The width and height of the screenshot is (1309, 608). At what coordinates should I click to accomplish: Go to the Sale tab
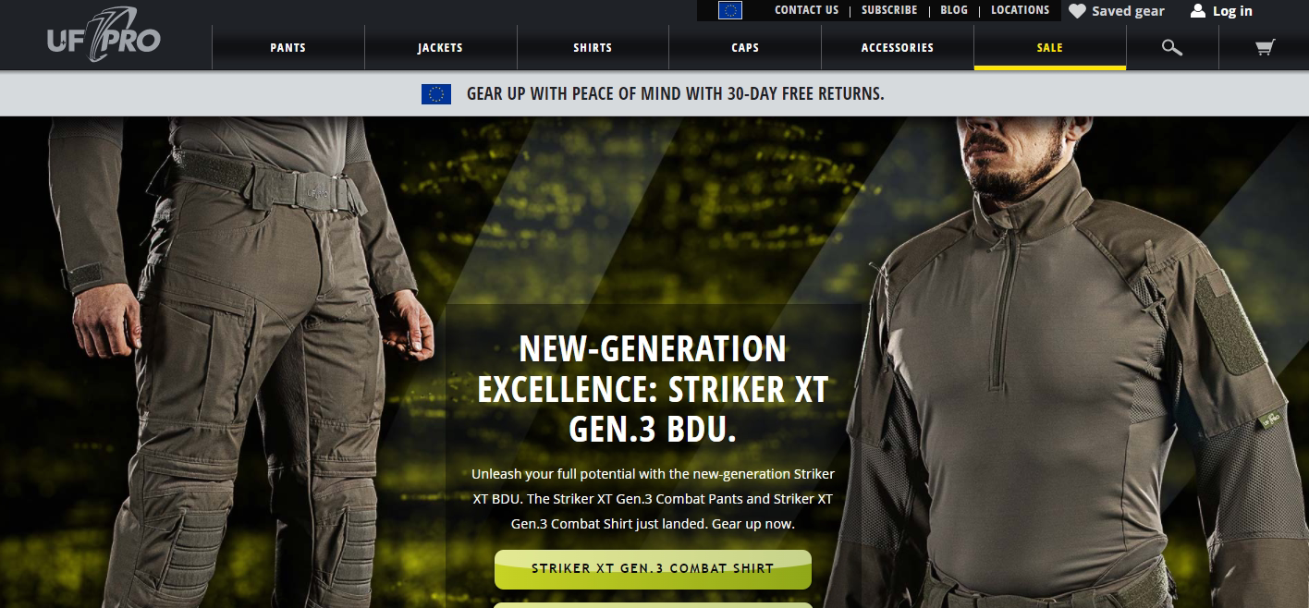point(1050,47)
